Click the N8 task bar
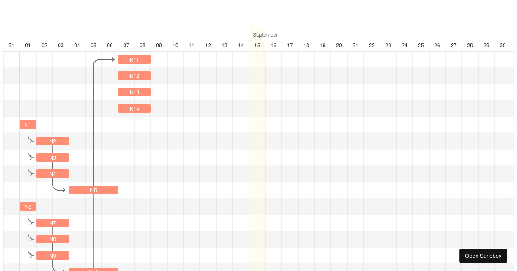 click(53, 239)
